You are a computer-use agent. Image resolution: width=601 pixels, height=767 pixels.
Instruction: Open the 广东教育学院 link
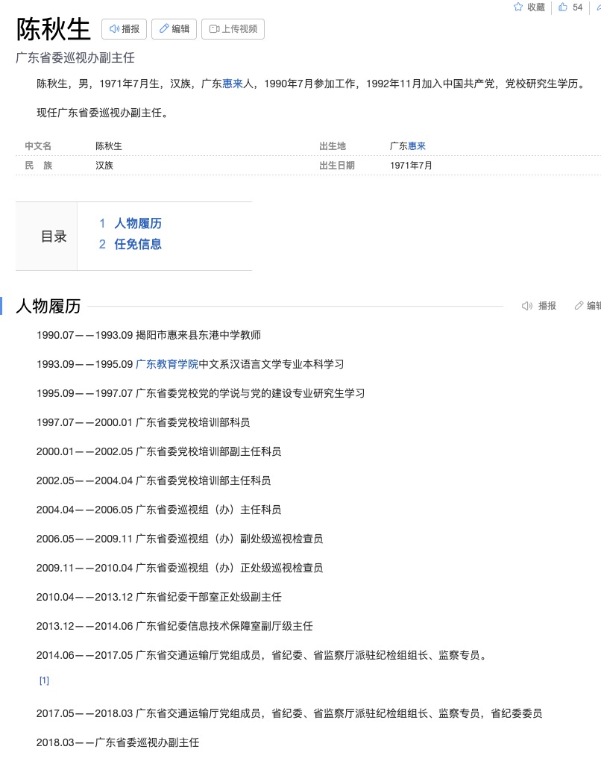tap(167, 364)
